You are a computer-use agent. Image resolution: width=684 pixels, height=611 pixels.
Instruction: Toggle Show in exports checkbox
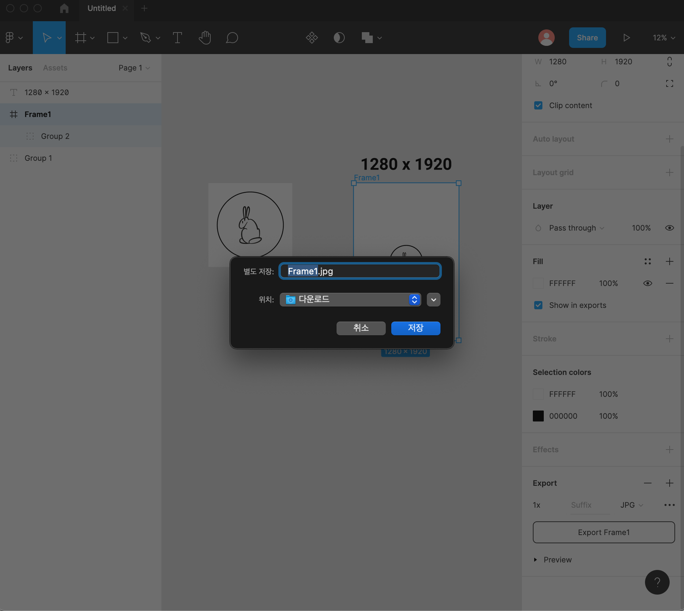click(538, 305)
